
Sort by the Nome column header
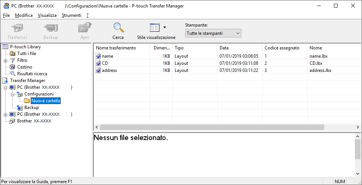334,48
